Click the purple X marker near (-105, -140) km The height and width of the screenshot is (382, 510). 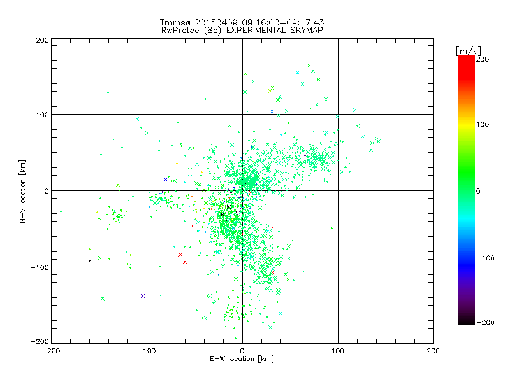pos(143,296)
